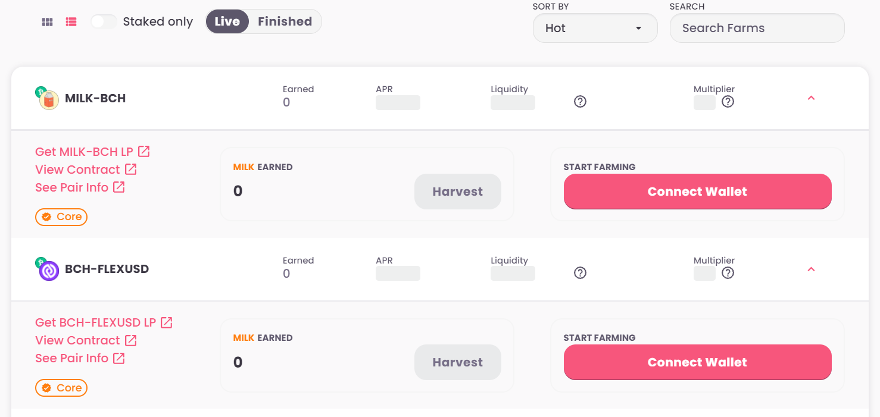Viewport: 880px width, 417px height.
Task: Open multiplier help icon in BCH-FLEXUSD row
Action: [x=728, y=273]
